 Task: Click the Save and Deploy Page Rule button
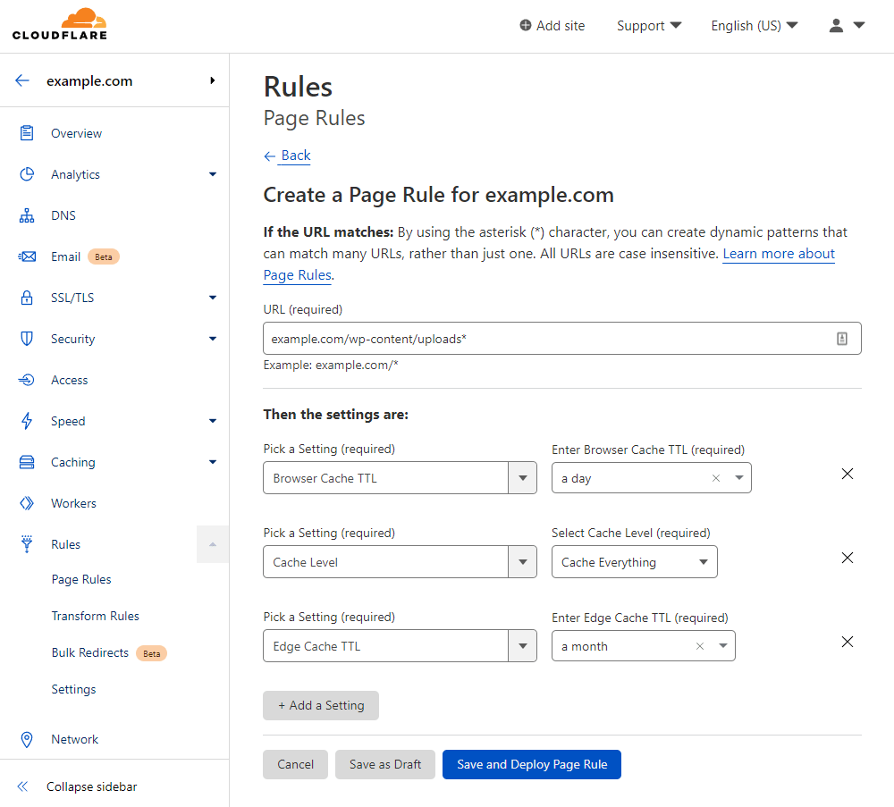[531, 764]
